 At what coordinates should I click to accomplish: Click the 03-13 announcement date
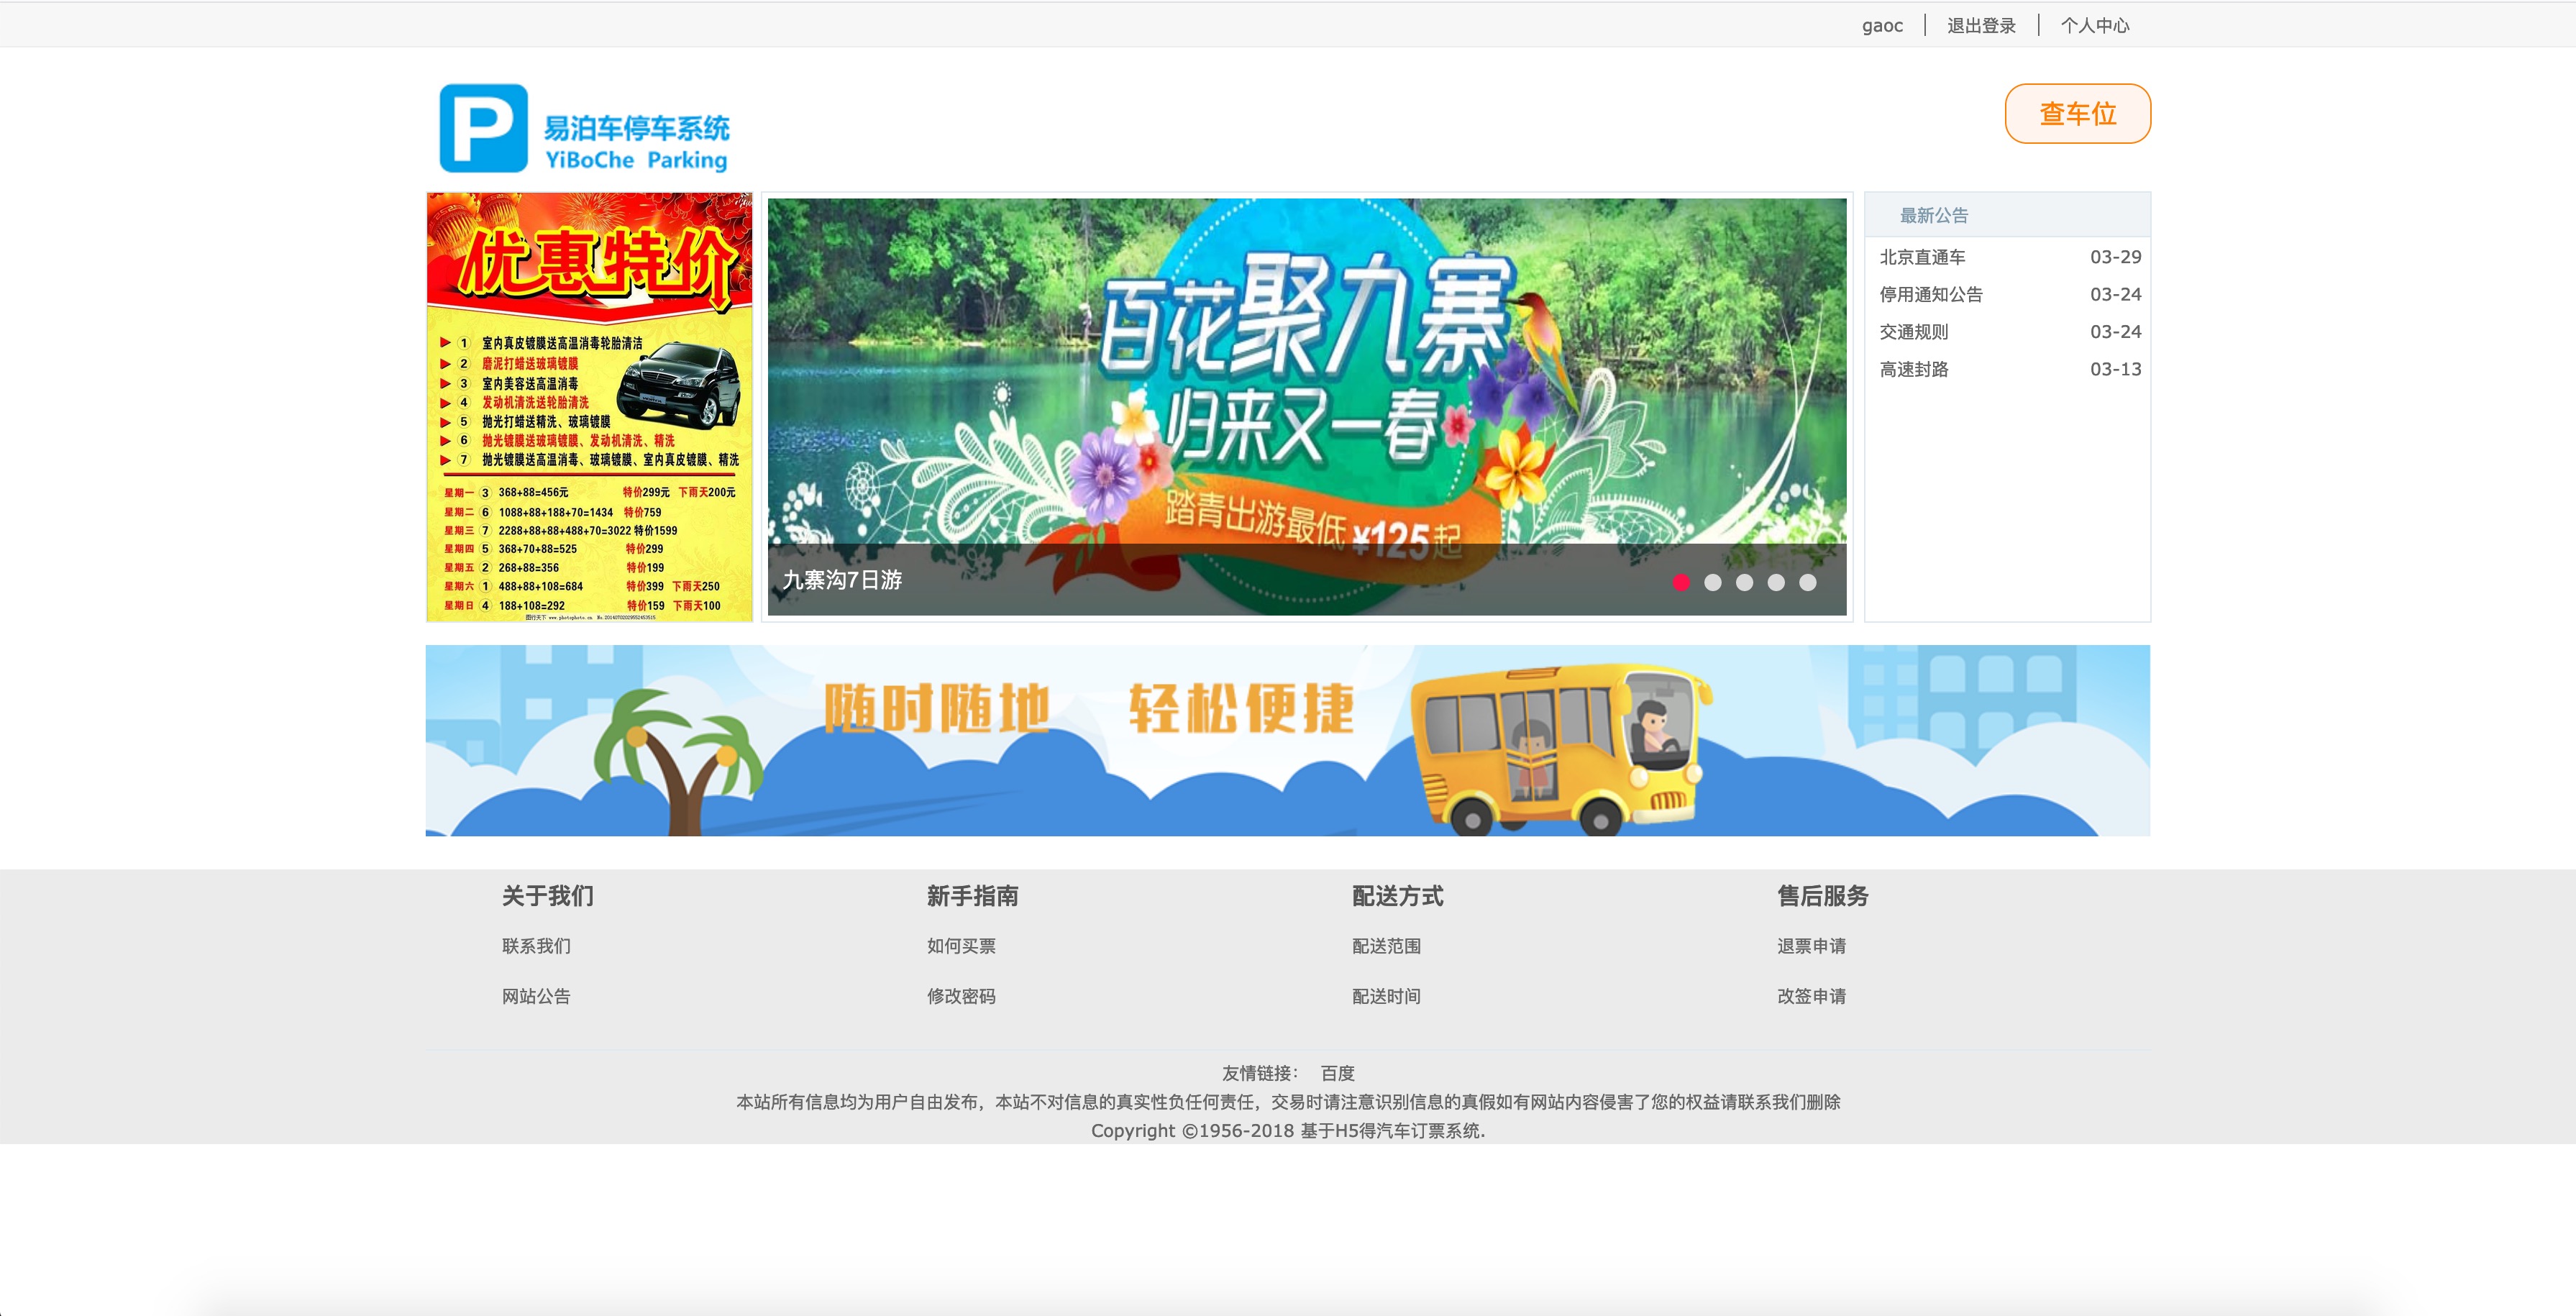2115,369
